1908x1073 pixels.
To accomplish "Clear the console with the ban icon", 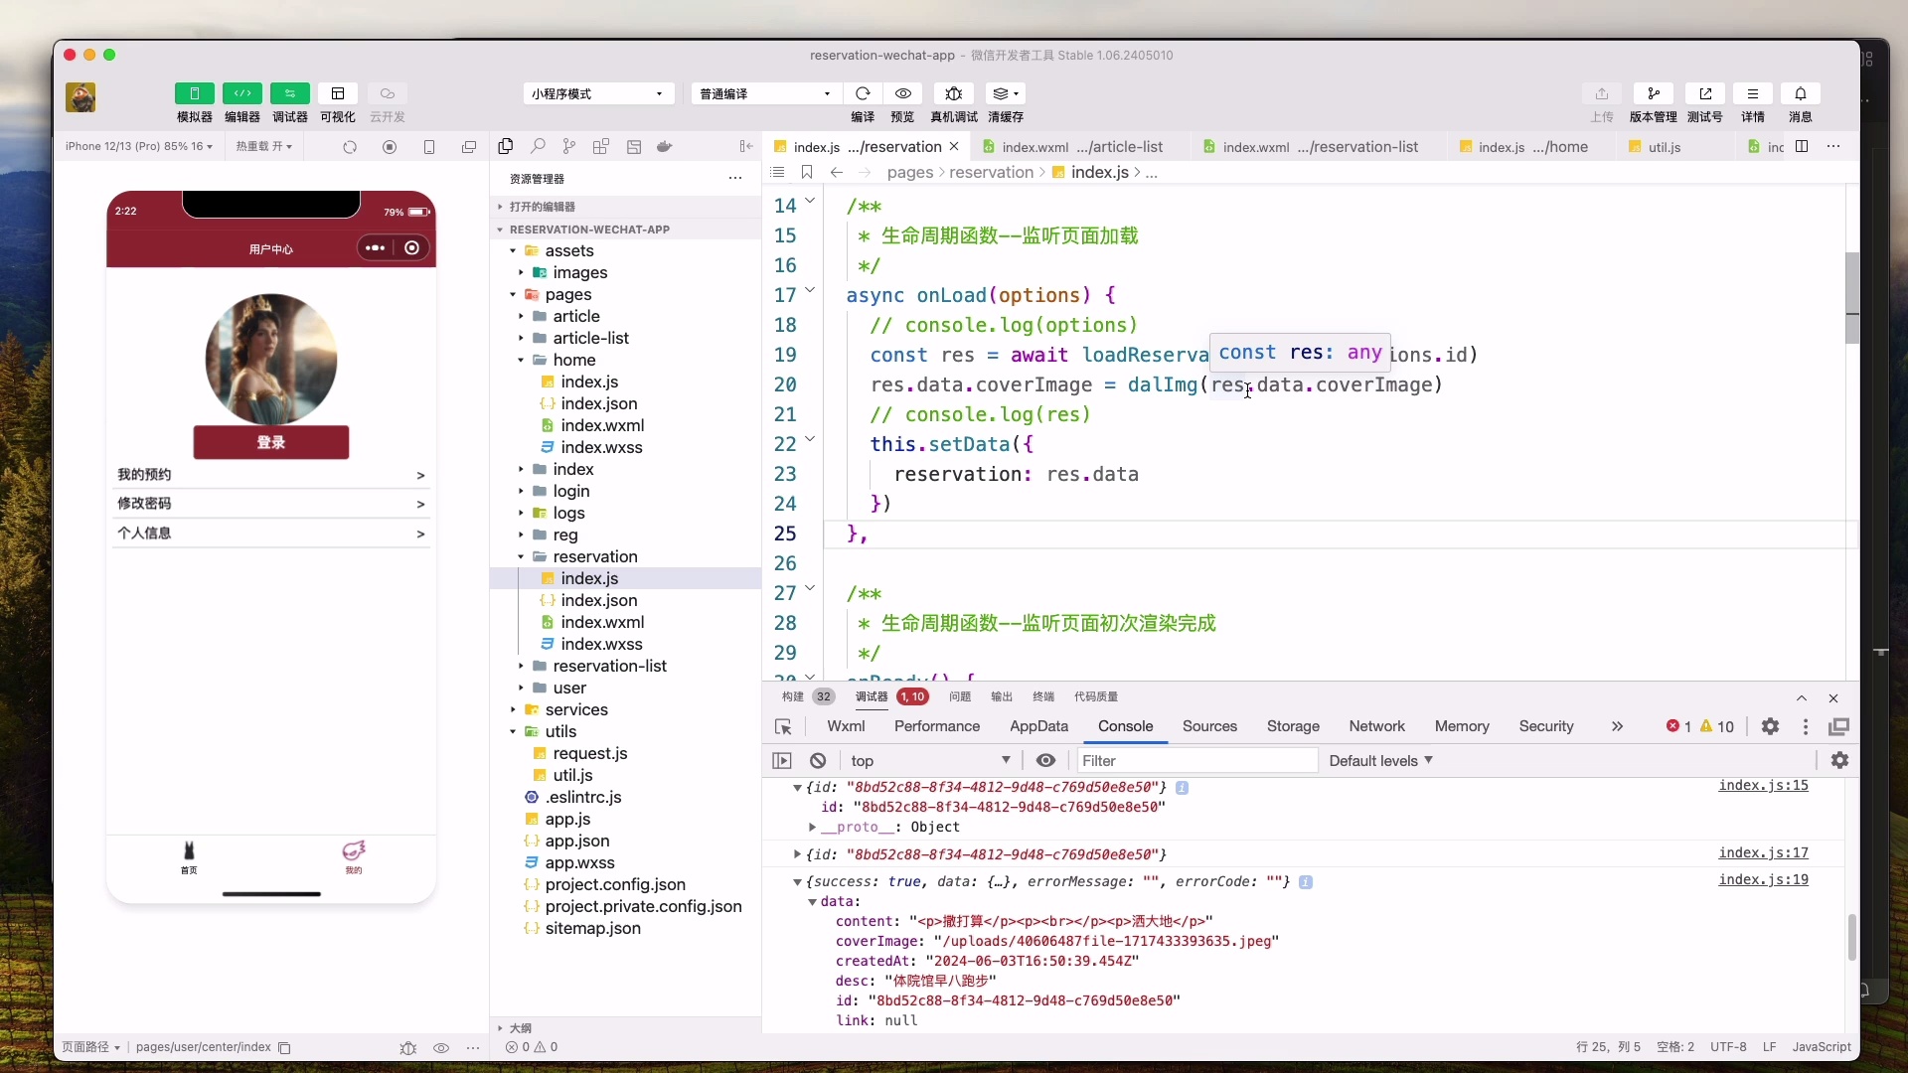I will click(x=818, y=760).
